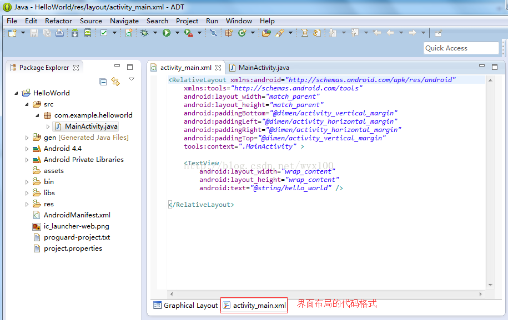Screen dimensions: 508x320
Task: Open the Navigate menu
Action: pos(124,21)
